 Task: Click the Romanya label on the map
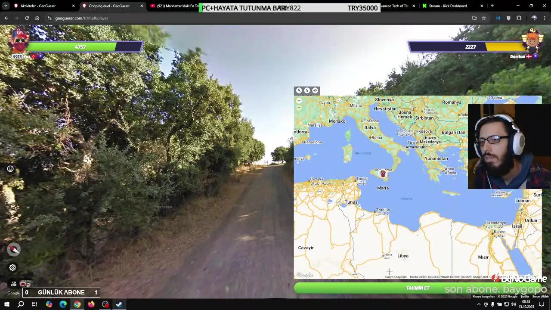[452, 102]
